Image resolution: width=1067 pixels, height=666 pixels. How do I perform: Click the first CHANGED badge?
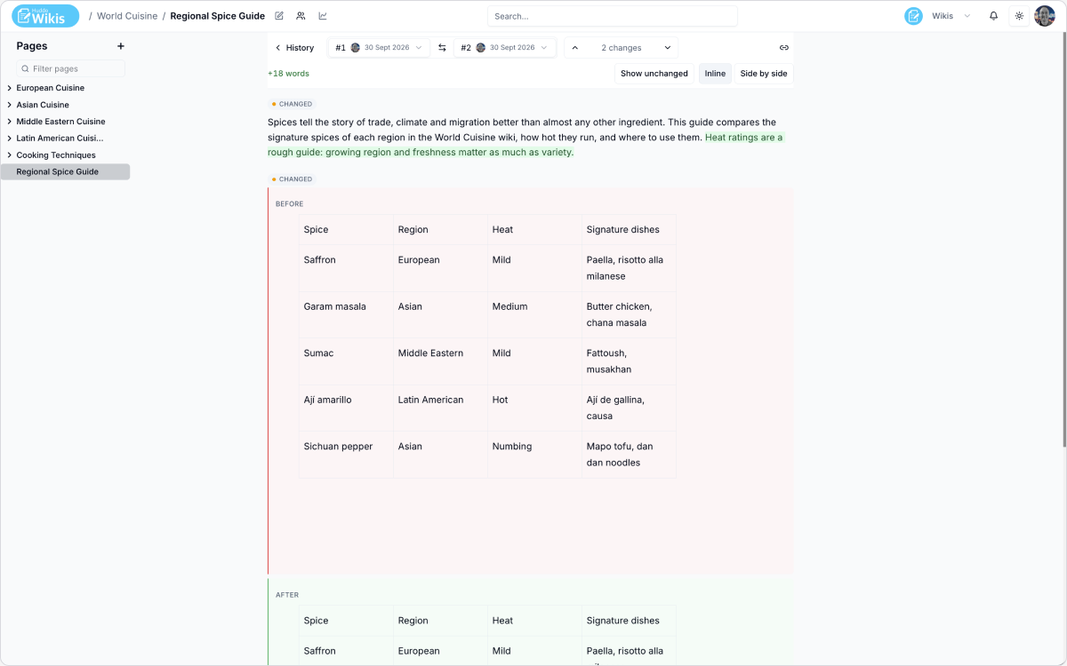(x=292, y=104)
